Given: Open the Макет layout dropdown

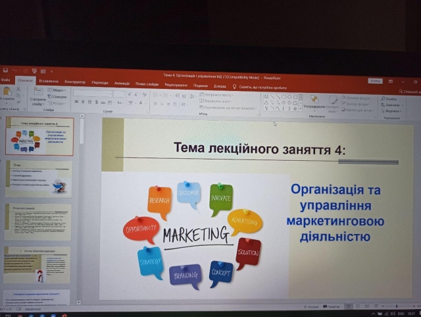Looking at the screenshot, I should tap(57, 90).
